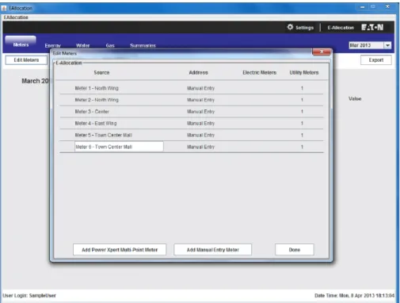Switch to the Meters tab
The width and height of the screenshot is (400, 303).
pyautogui.click(x=21, y=44)
